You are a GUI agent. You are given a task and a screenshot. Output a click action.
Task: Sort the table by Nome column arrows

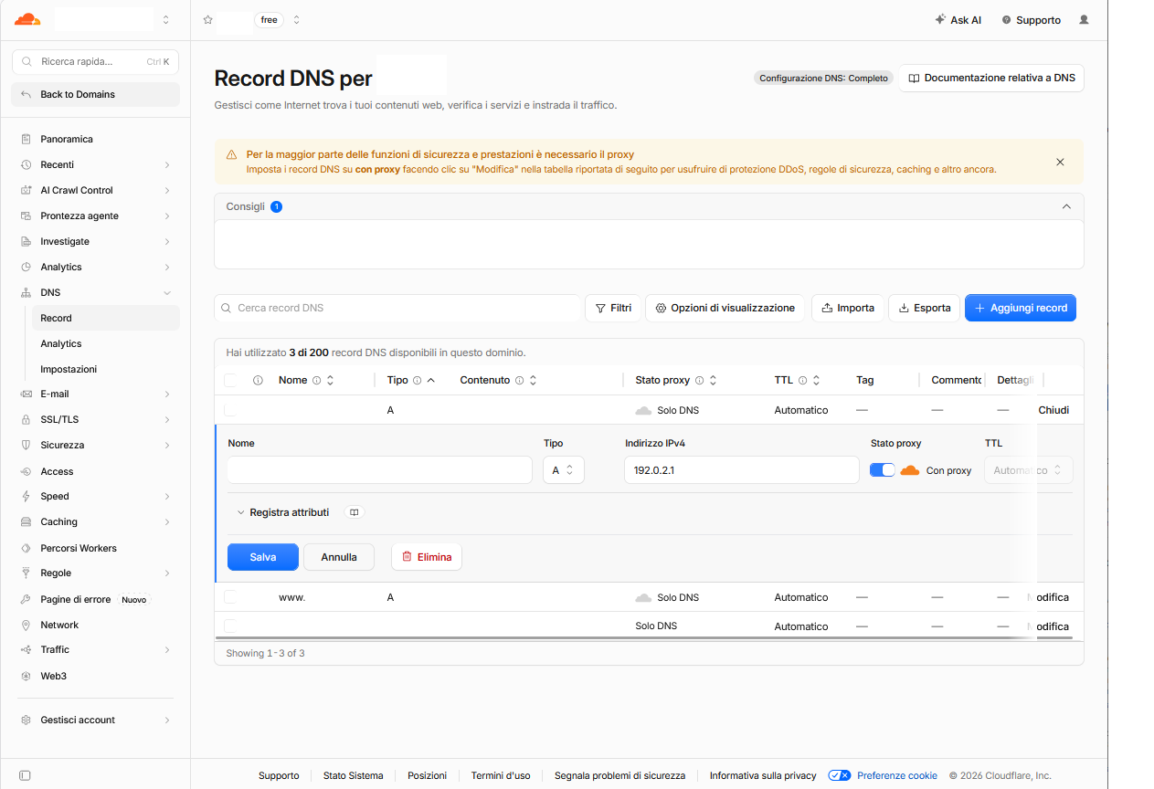(x=330, y=380)
